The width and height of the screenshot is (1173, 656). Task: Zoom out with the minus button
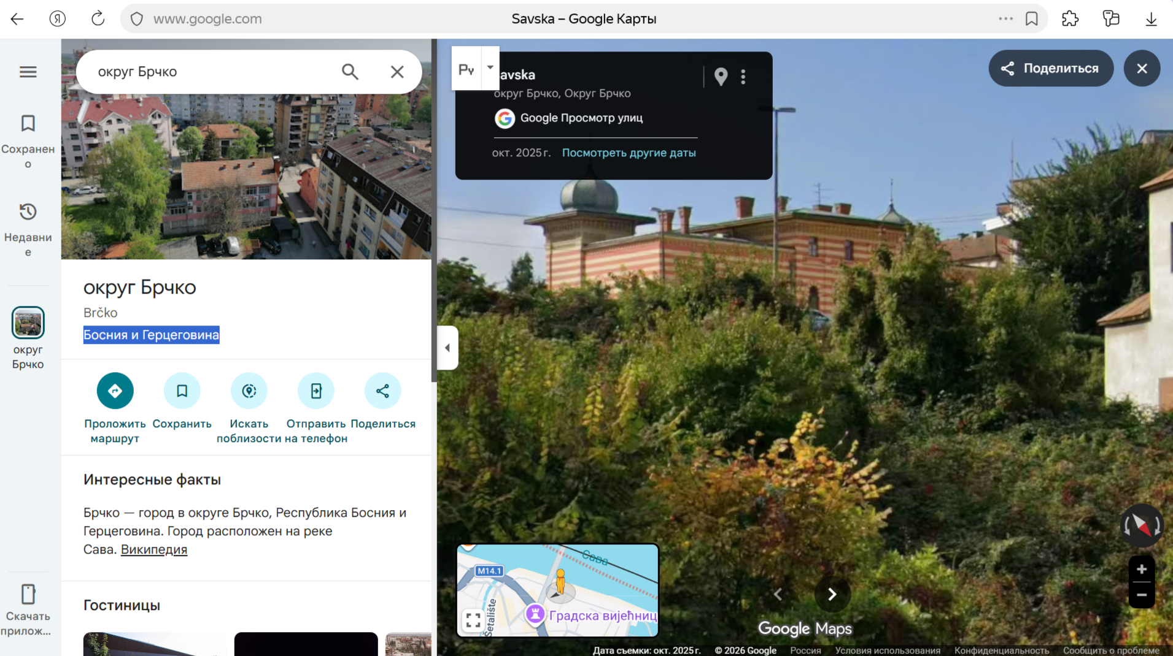point(1141,595)
